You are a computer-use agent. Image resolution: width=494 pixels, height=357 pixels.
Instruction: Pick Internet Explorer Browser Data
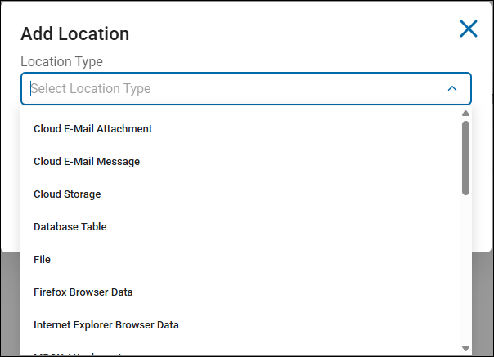(106, 325)
